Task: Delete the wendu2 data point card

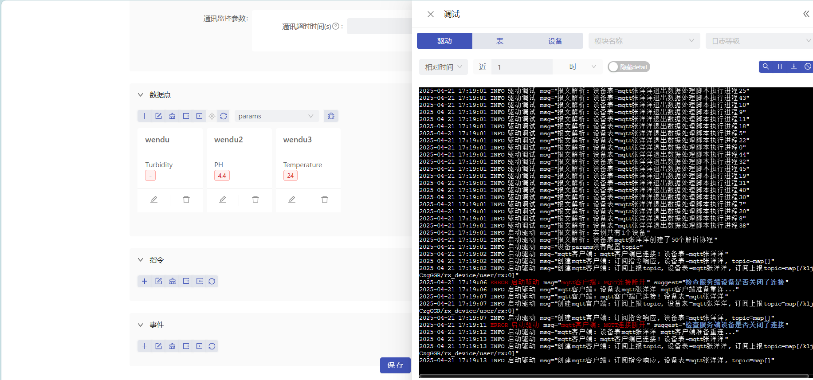Action: (255, 200)
